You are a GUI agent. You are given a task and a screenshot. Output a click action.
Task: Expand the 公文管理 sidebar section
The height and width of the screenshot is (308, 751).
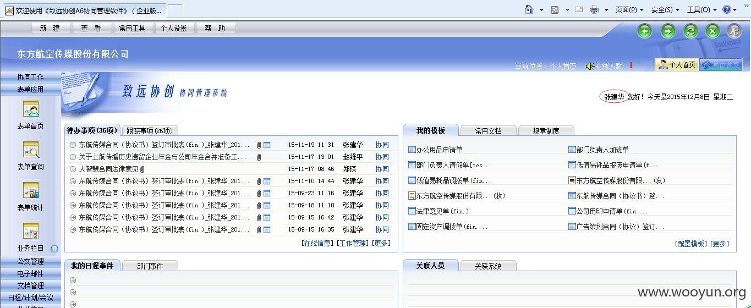click(x=30, y=261)
